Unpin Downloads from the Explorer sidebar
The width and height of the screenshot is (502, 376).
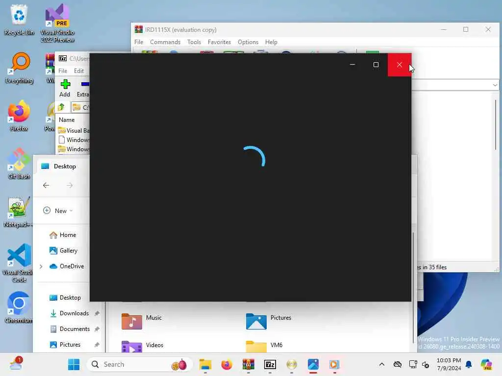point(97,313)
